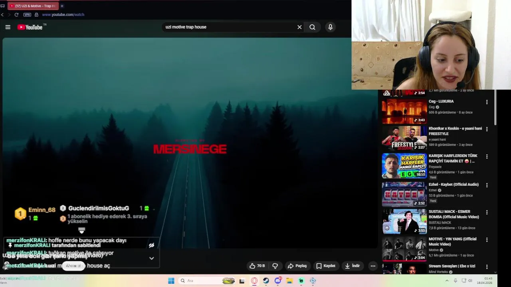Viewport: 511px width, 287px height.
Task: Click the tray microphone icon
Action: point(456,281)
